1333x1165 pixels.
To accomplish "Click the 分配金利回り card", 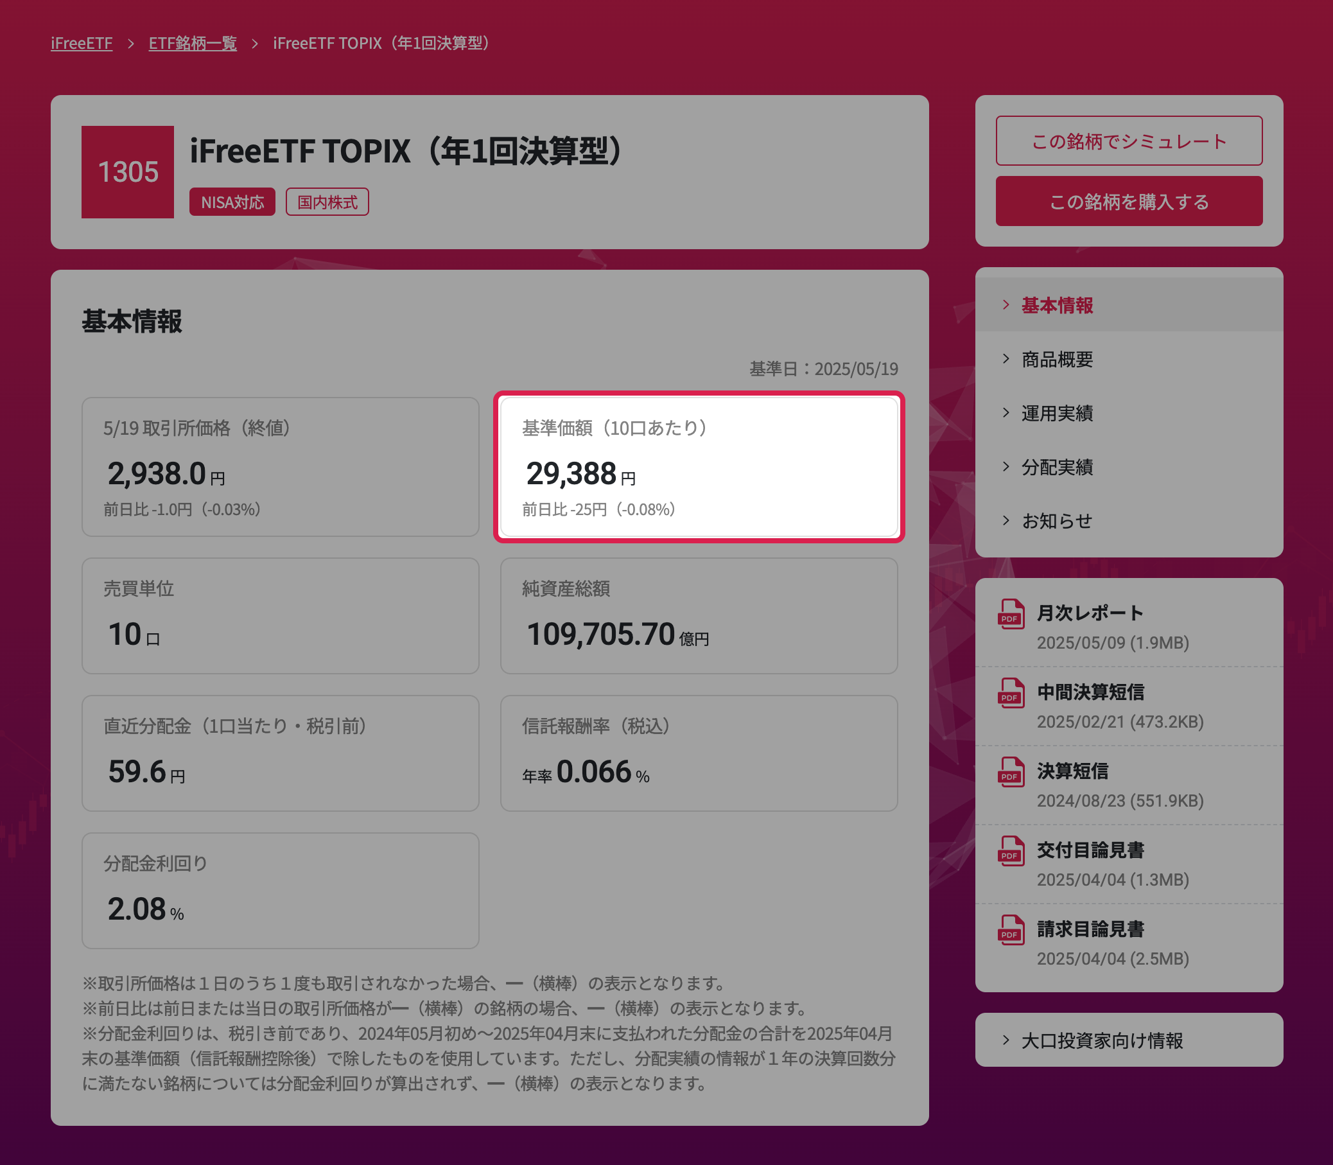I will [280, 891].
